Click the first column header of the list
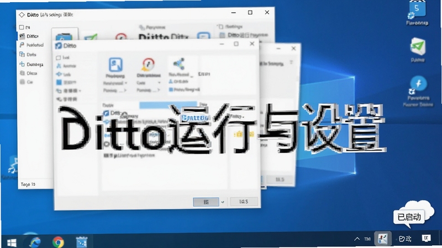 click(108, 105)
